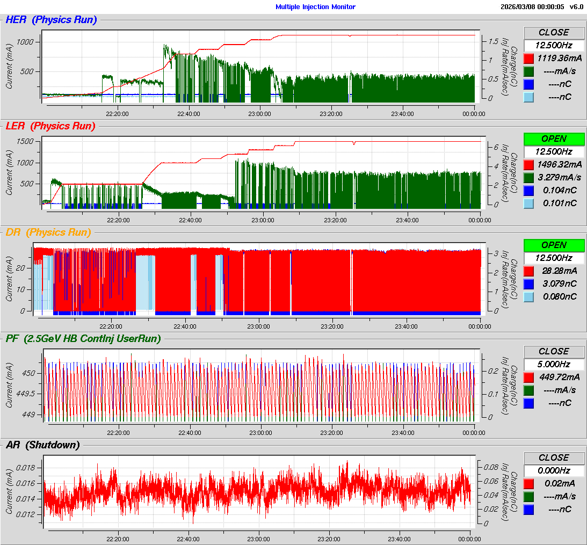Click the DR charge value 0.080nC
Image resolution: width=587 pixels, height=545 pixels.
[560, 297]
